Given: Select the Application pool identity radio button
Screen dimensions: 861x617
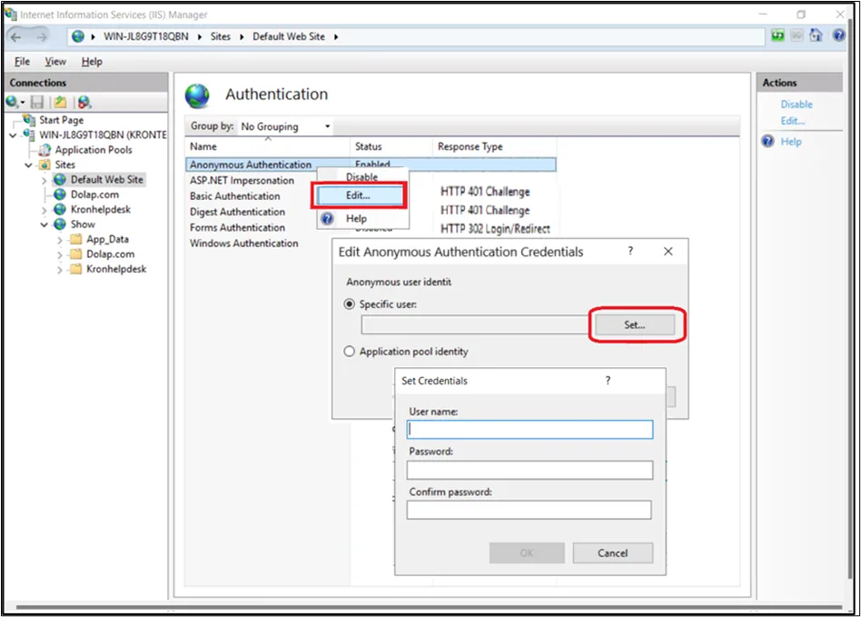Looking at the screenshot, I should [350, 351].
